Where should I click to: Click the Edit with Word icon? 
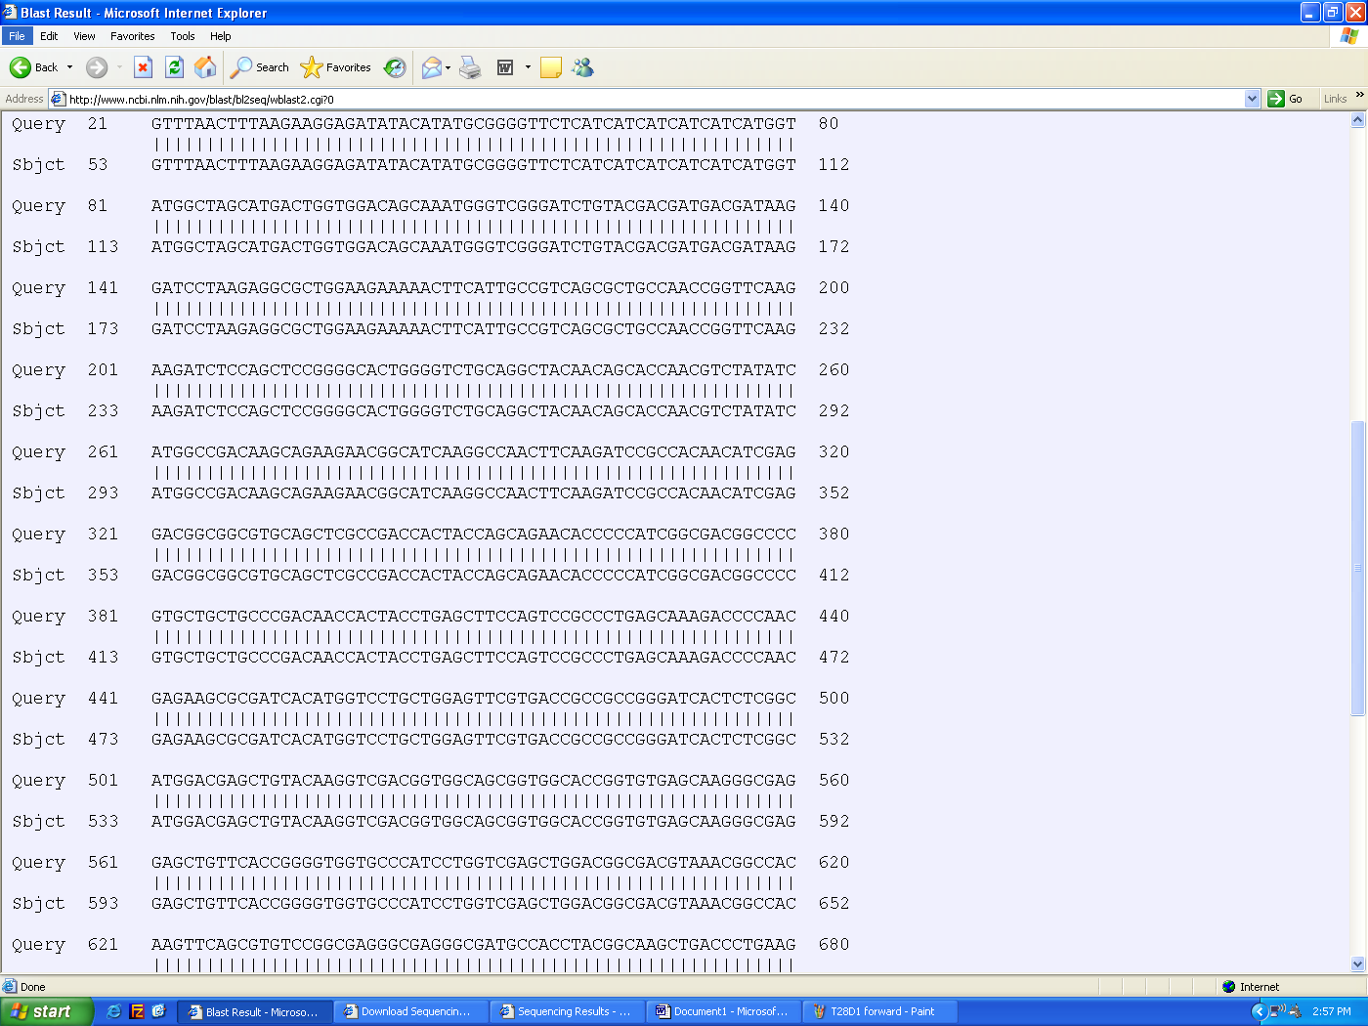[x=505, y=67]
